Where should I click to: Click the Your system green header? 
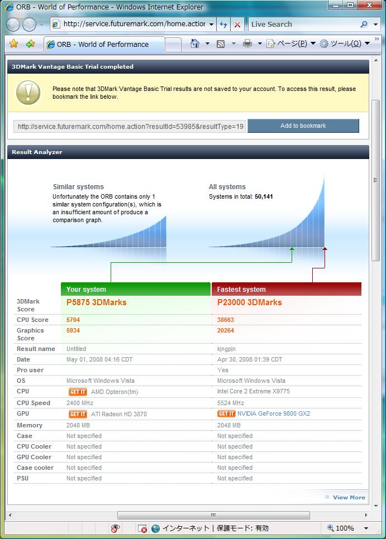pyautogui.click(x=136, y=289)
